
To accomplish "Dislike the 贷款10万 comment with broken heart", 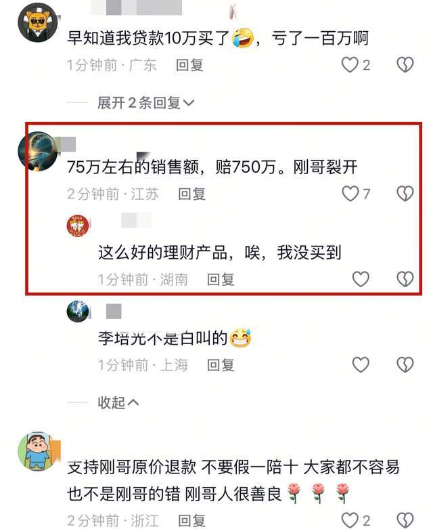I will pos(405,65).
